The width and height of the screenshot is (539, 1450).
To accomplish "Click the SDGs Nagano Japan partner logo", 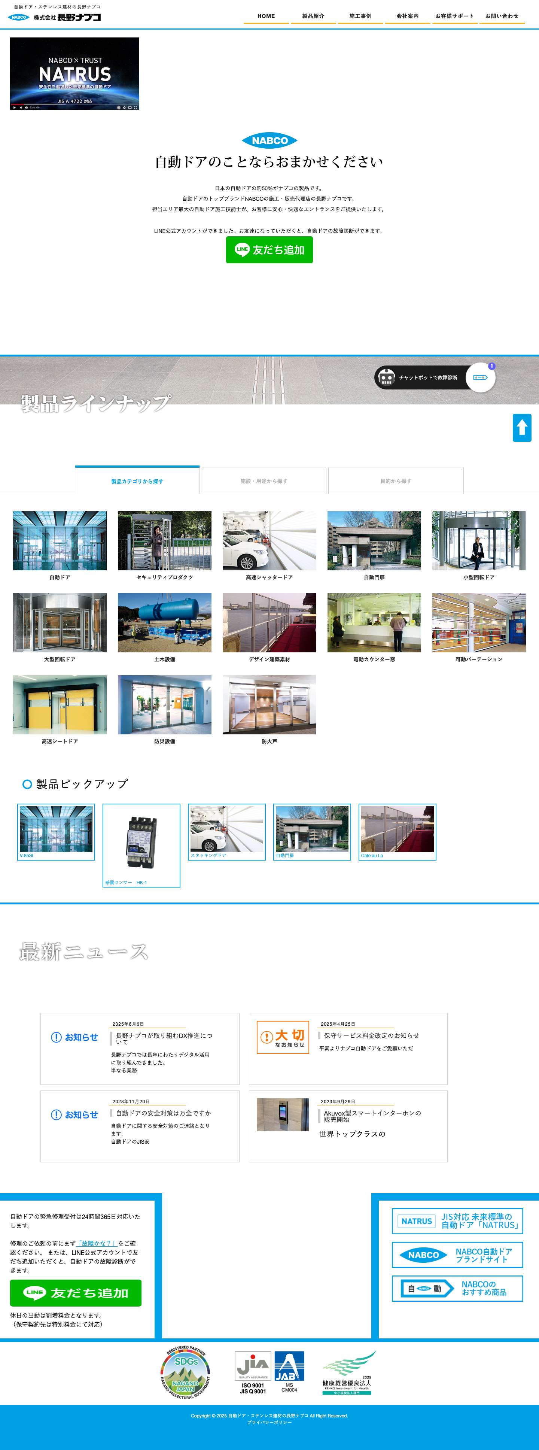I will (x=186, y=1372).
